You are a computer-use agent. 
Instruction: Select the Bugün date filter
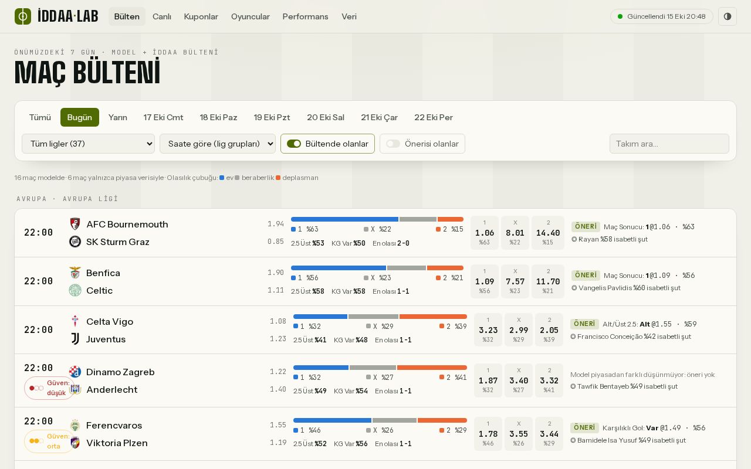point(80,117)
